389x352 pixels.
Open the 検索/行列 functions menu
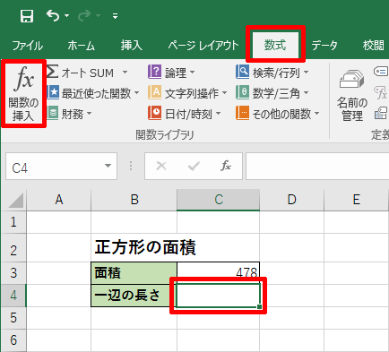(x=272, y=73)
